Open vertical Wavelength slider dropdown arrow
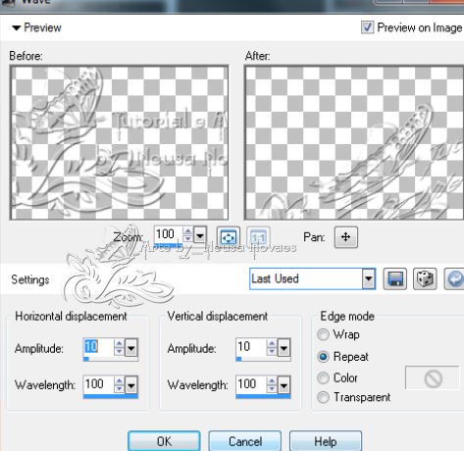 (284, 385)
